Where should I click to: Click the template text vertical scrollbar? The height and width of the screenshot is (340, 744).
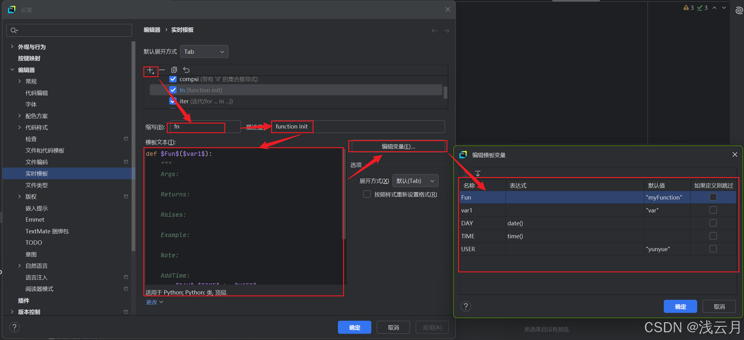click(344, 194)
